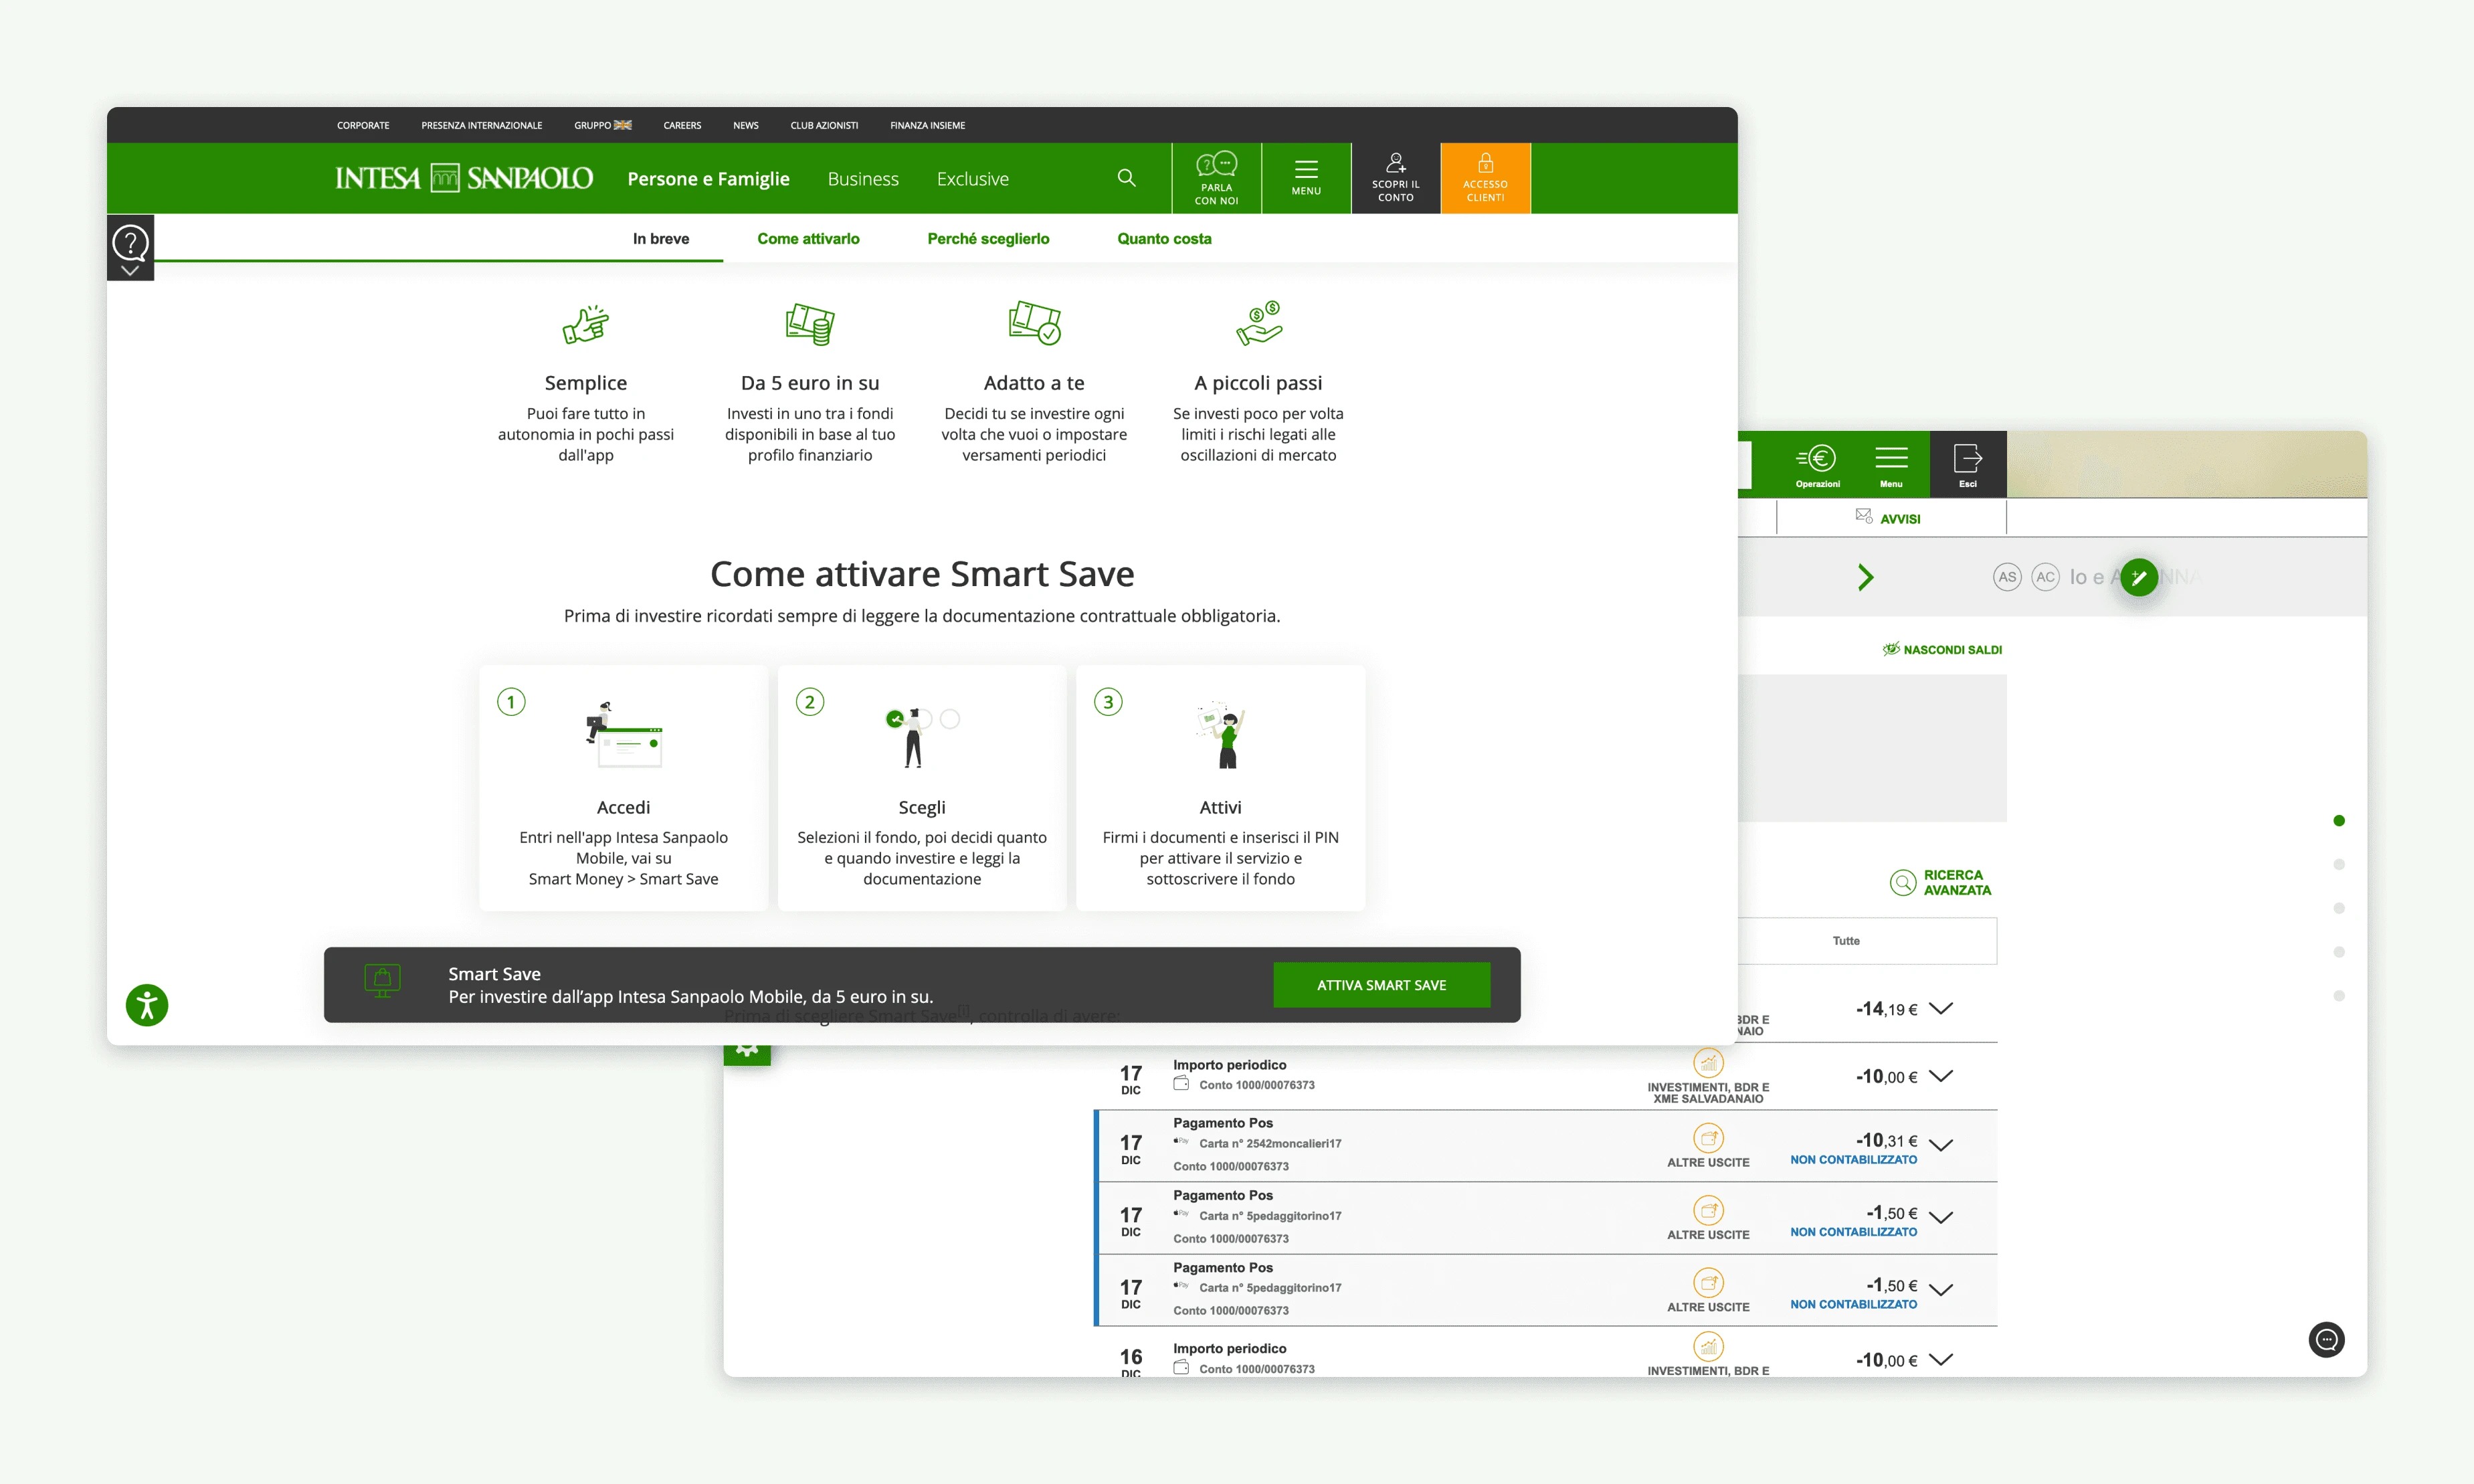The image size is (2474, 1484).
Task: Click the Ricerca avanzata magnifier icon
Action: tap(1903, 883)
